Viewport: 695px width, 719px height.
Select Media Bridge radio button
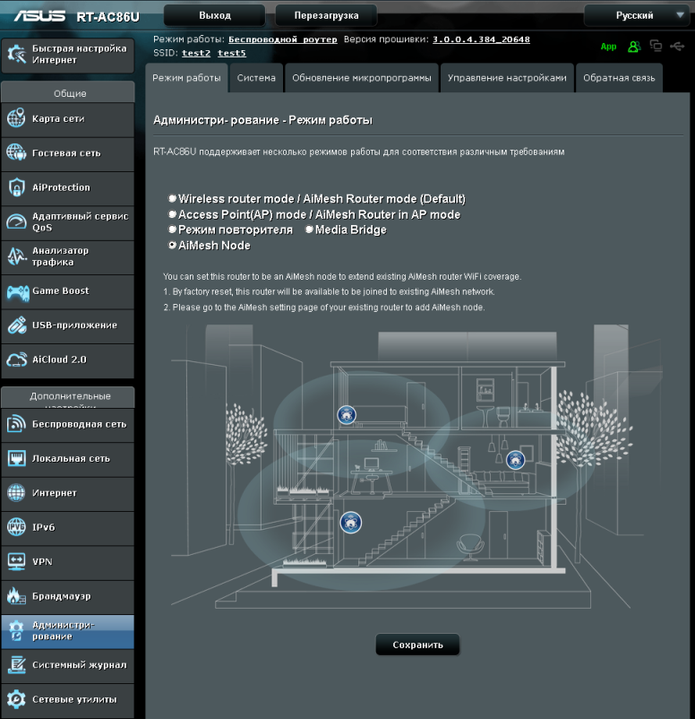[309, 230]
